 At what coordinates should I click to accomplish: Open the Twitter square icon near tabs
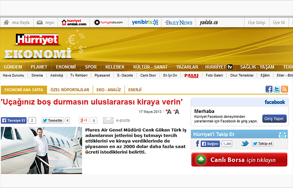pos(277,89)
